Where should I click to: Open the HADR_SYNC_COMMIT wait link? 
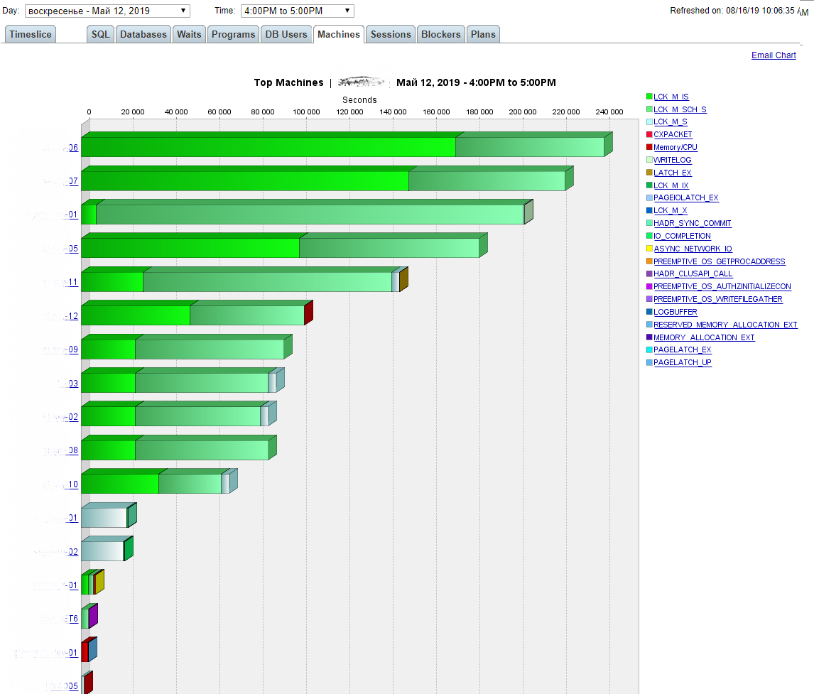pyautogui.click(x=692, y=223)
